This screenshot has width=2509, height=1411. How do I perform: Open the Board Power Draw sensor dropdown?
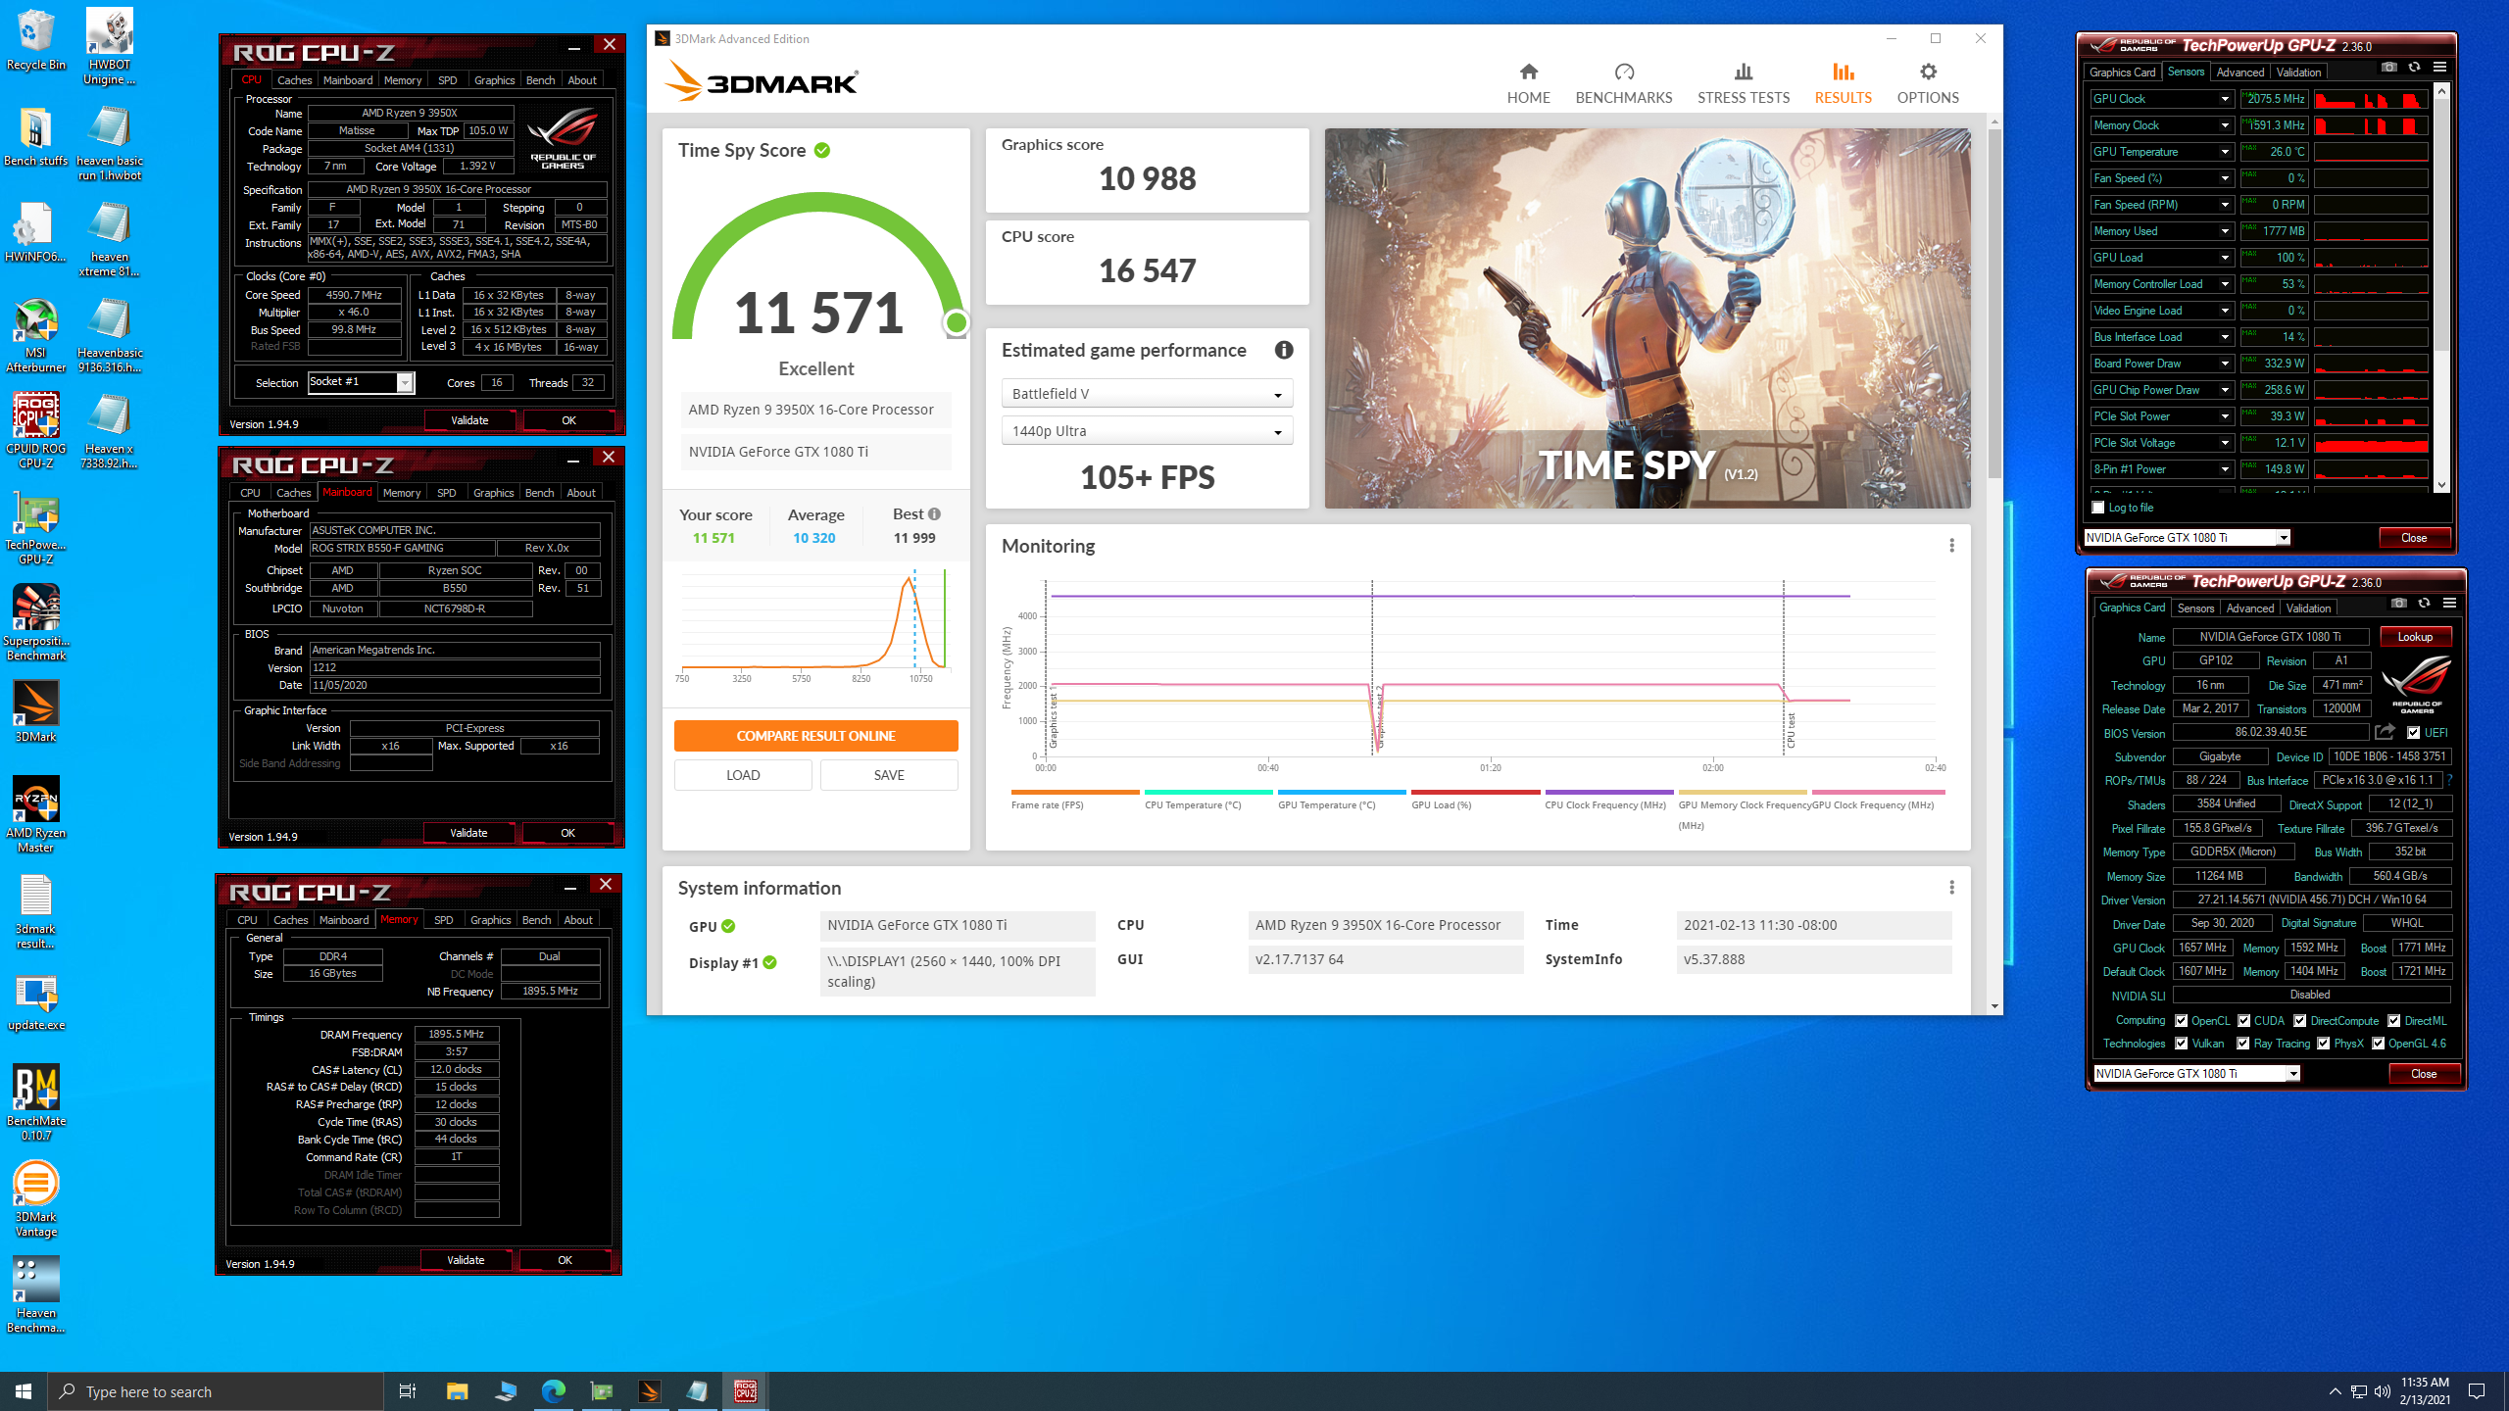coord(2224,364)
